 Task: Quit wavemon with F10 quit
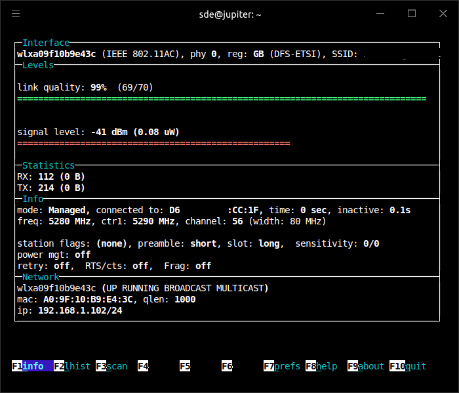[x=408, y=366]
